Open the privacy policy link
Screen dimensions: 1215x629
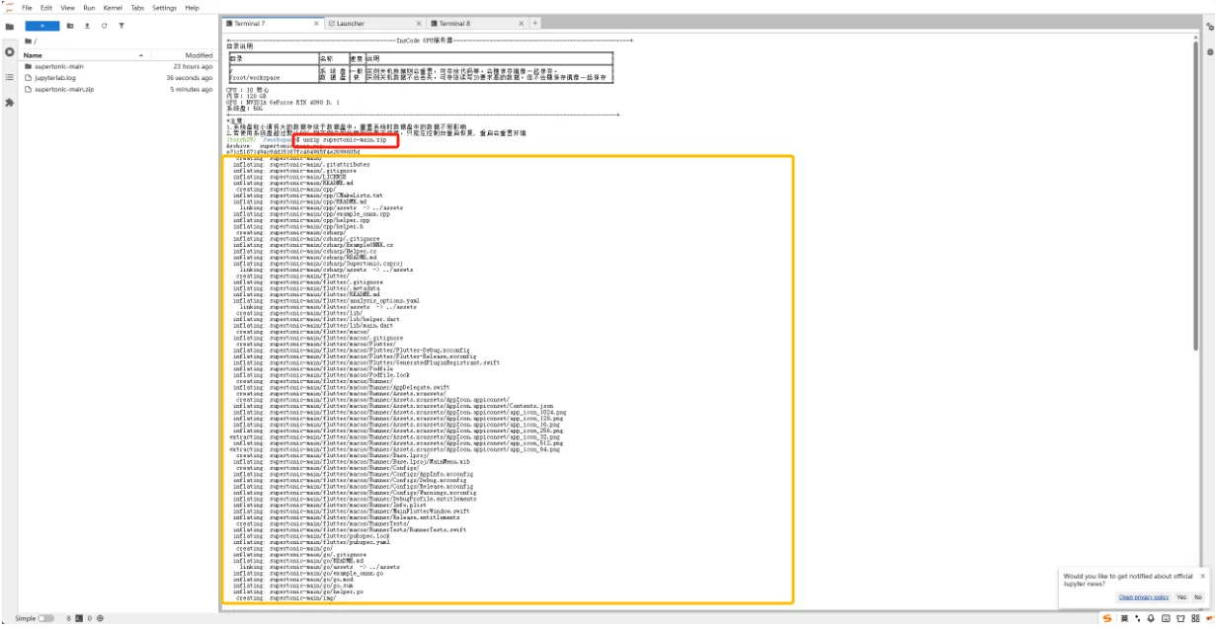point(1144,597)
